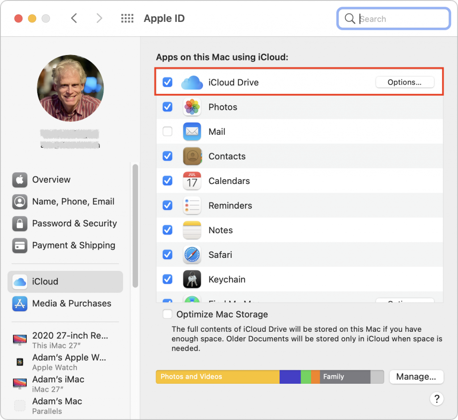
Task: Enable the Mail checkbox
Action: click(167, 132)
